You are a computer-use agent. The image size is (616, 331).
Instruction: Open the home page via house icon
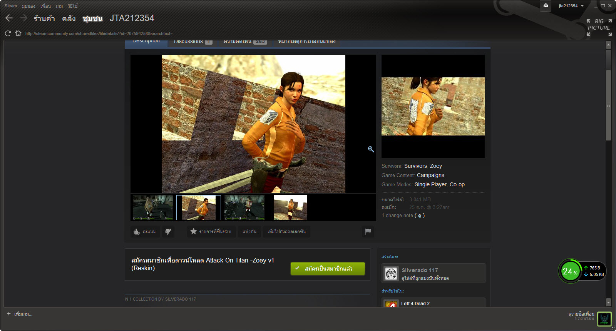tap(18, 33)
